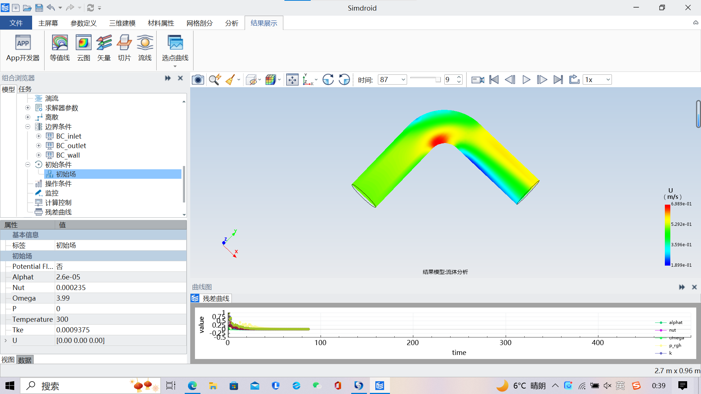The image size is (701, 394).
Task: Expand the BC_inlet tree node
Action: 39,136
